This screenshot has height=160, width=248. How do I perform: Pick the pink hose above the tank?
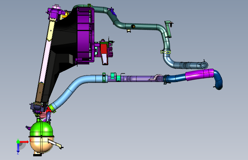tap(43, 115)
